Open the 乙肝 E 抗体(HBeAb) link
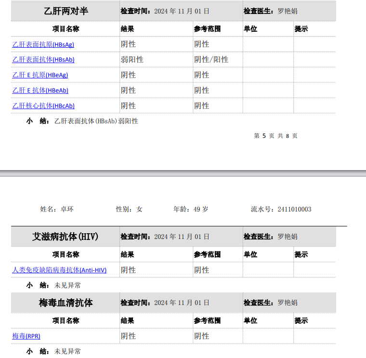The image size is (366, 358). click(x=40, y=91)
